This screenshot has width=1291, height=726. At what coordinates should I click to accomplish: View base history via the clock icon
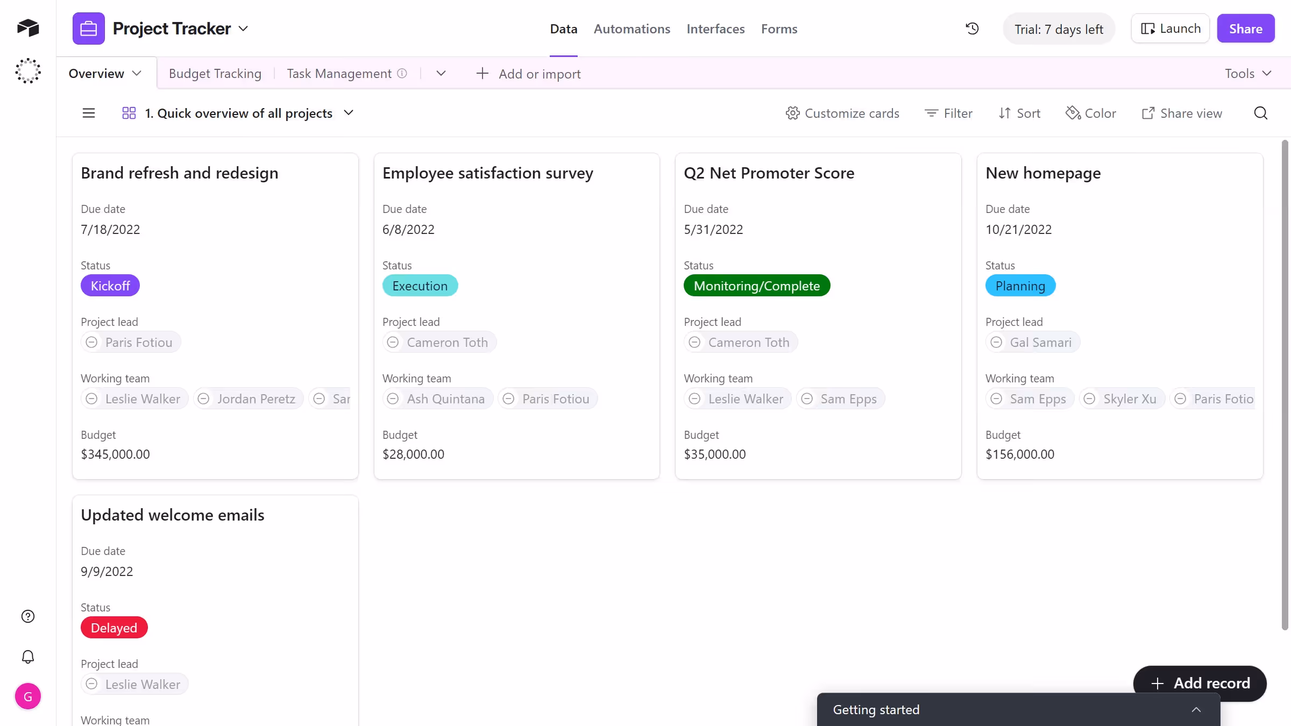tap(972, 29)
